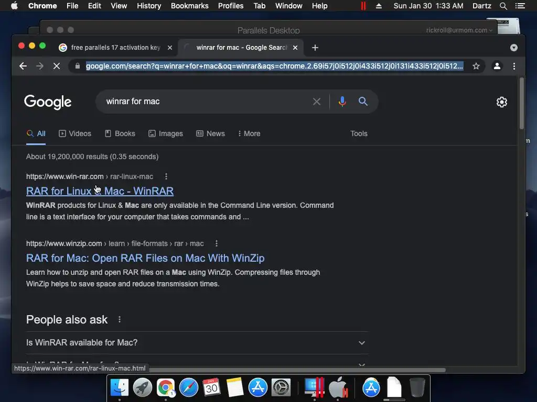Viewport: 537px width, 402px height.
Task: Expand the More search filters menu
Action: click(x=249, y=133)
